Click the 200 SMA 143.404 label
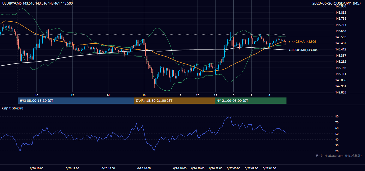Image resolution: width=365 pixels, height=171 pixels. coord(303,50)
